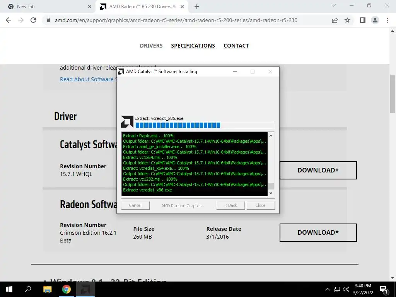Open the network status tray icon

[x=337, y=289]
